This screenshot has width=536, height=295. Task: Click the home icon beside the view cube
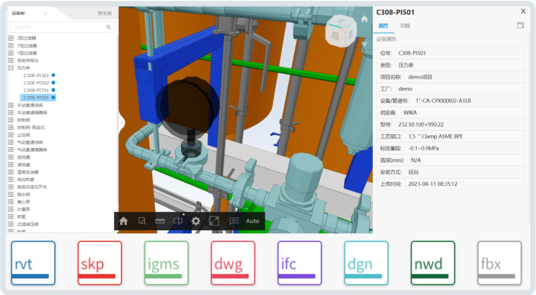tap(365, 19)
